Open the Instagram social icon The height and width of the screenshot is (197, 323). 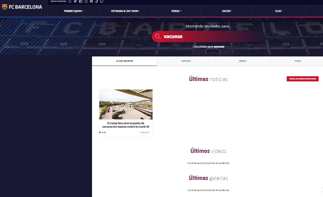click(x=86, y=1)
